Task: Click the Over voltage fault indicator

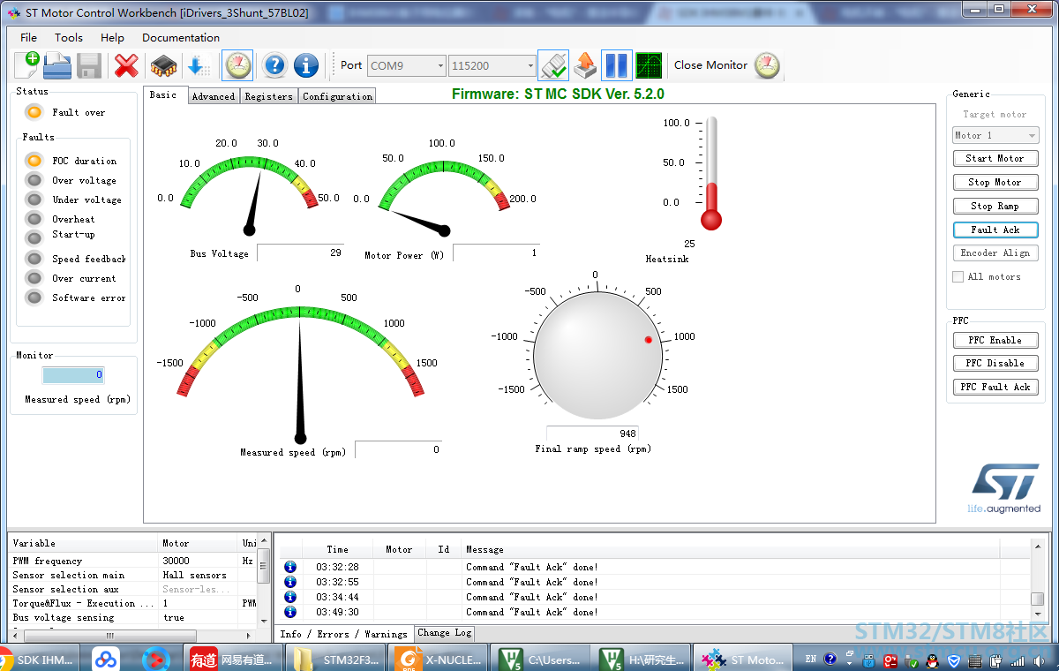Action: tap(34, 180)
